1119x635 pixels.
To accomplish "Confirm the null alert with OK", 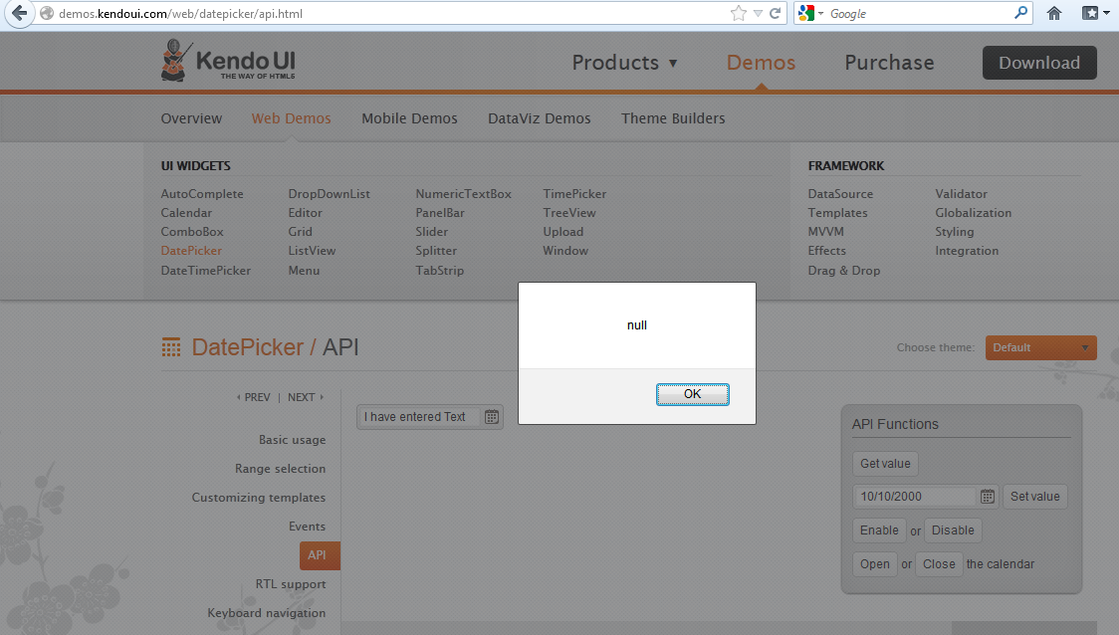I will point(692,394).
